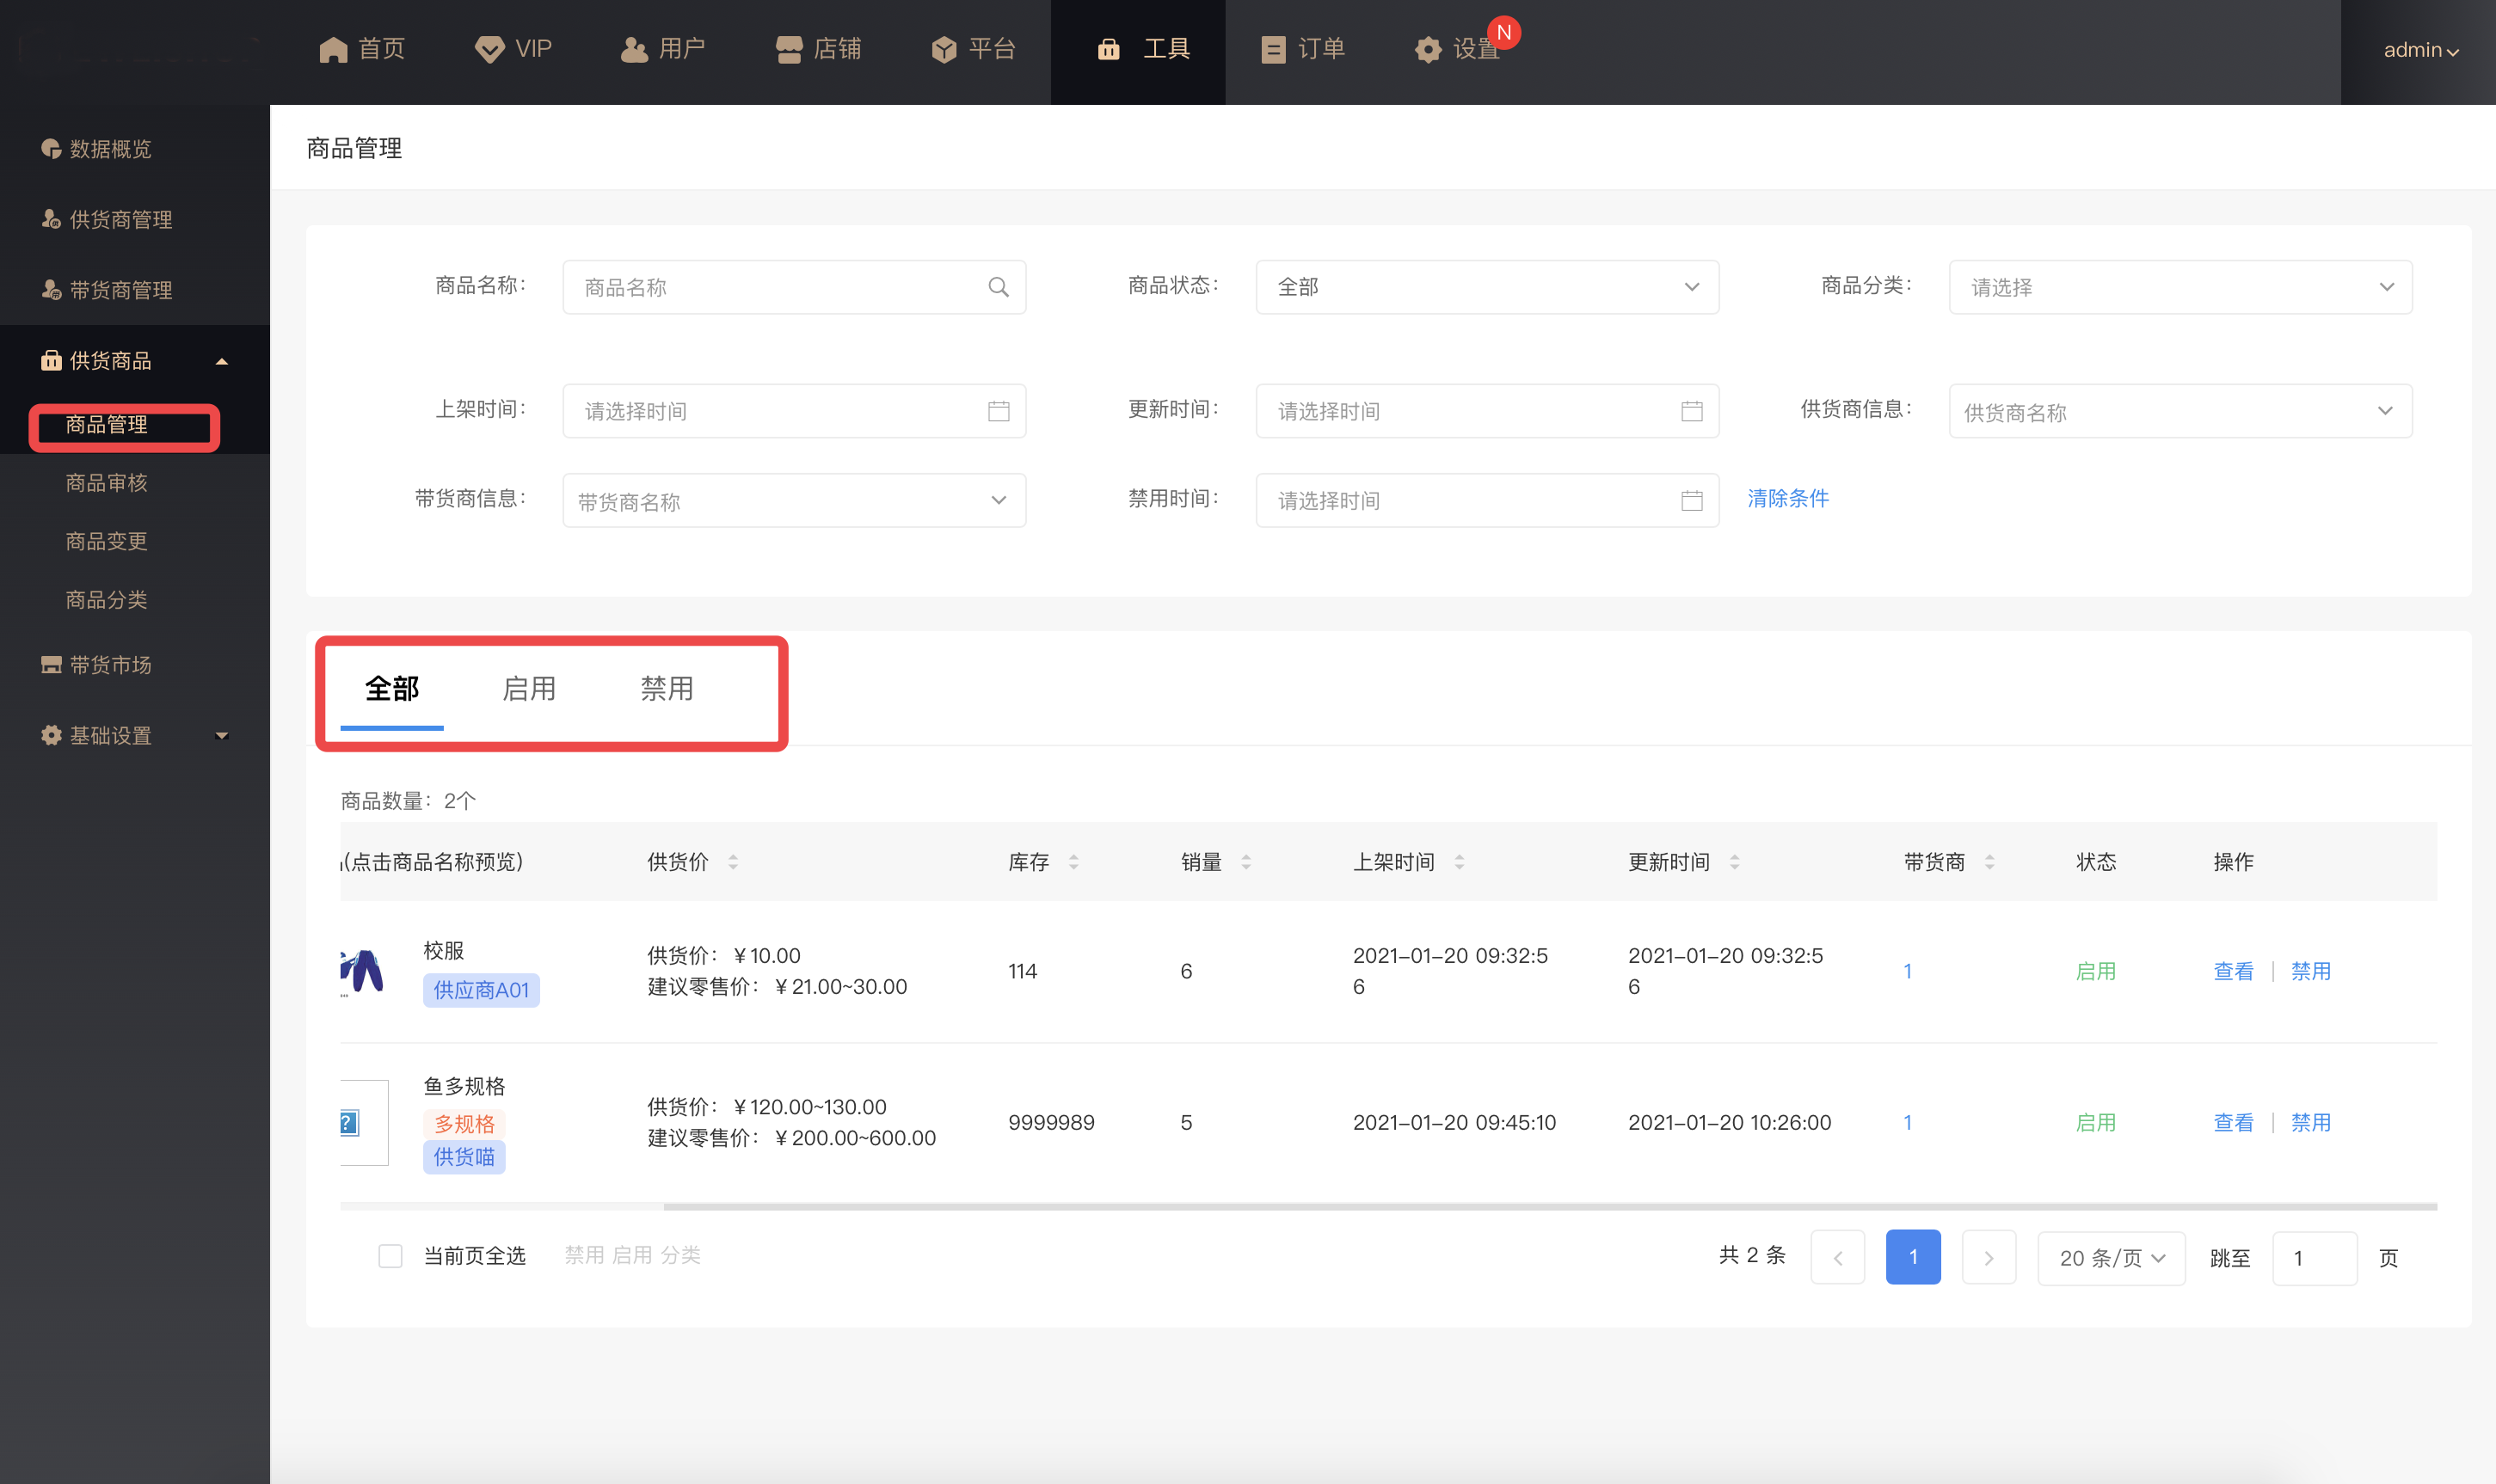
Task: Switch to the 启用 tab
Action: pos(528,688)
